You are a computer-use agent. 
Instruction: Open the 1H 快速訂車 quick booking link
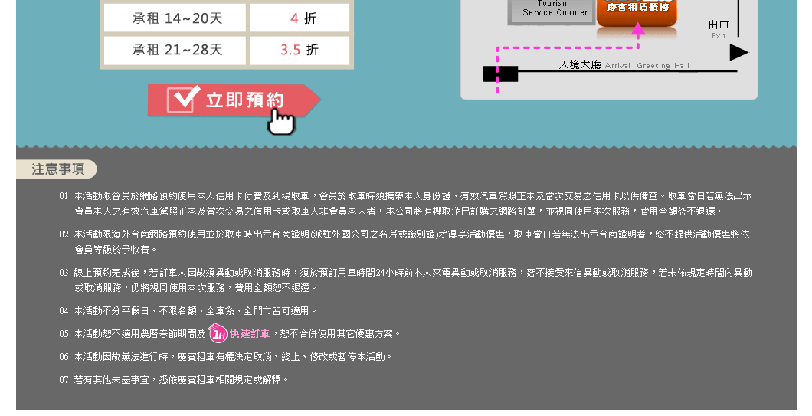click(239, 333)
